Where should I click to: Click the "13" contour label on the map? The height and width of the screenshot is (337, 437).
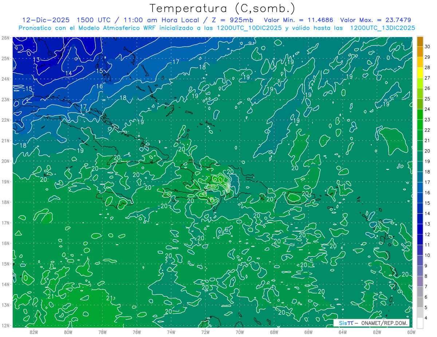coord(36,60)
